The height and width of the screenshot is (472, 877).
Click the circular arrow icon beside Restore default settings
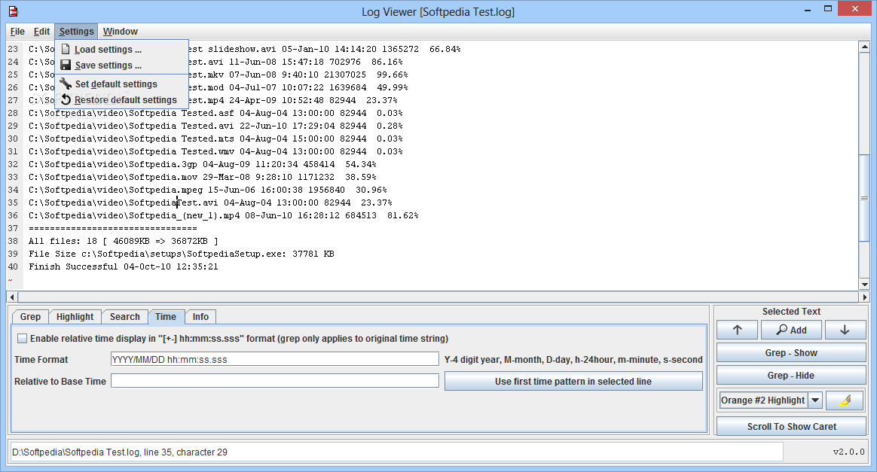[x=66, y=99]
